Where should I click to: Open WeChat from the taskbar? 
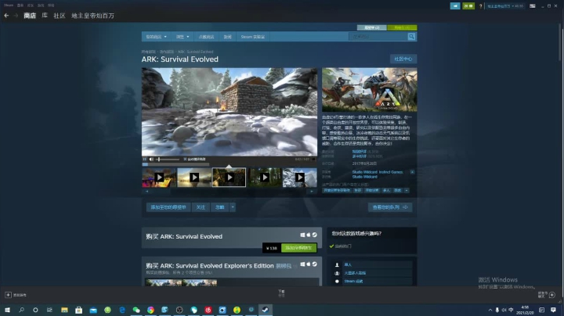click(136, 310)
